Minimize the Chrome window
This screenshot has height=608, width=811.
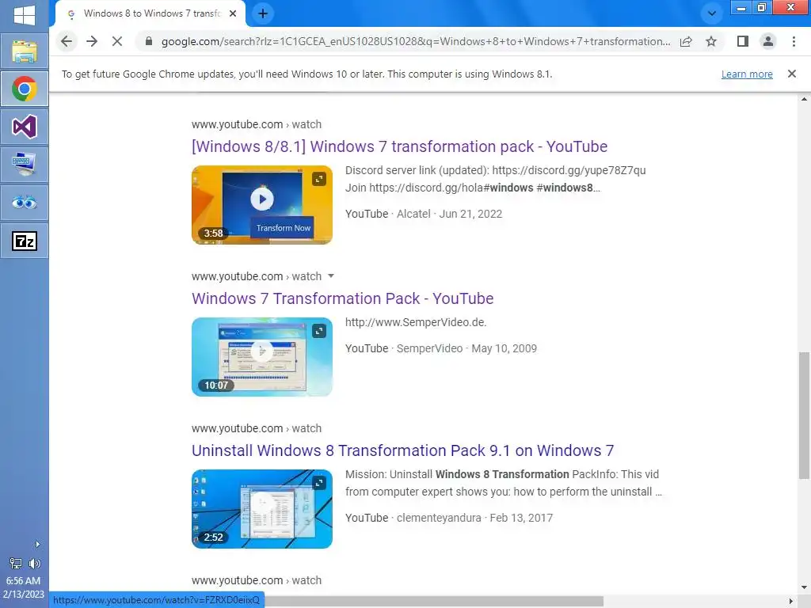click(741, 7)
